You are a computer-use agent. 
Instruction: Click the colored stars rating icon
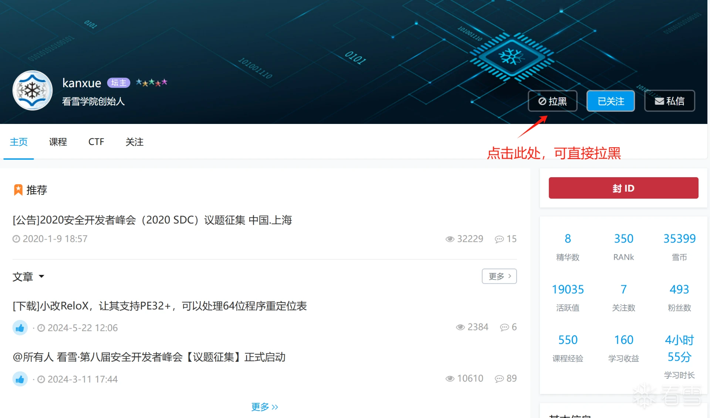coord(152,82)
